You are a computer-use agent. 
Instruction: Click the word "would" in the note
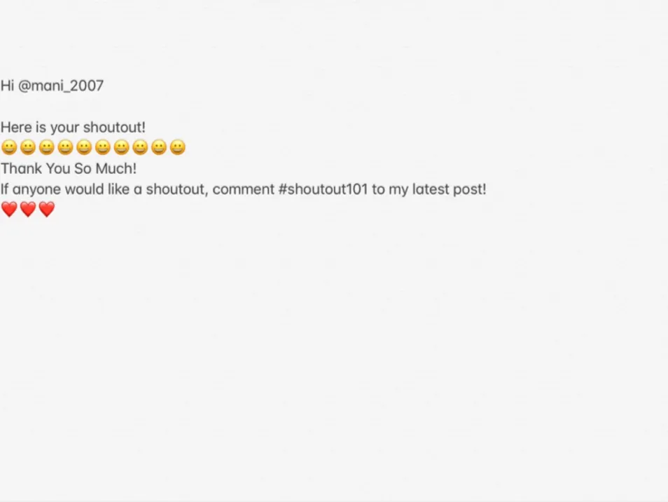(x=85, y=189)
